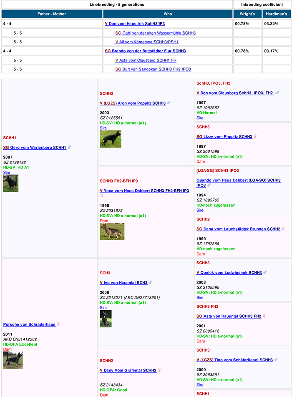Click female icon beside Lizzy vom Poppitz
The height and width of the screenshot is (399, 292).
(x=255, y=137)
